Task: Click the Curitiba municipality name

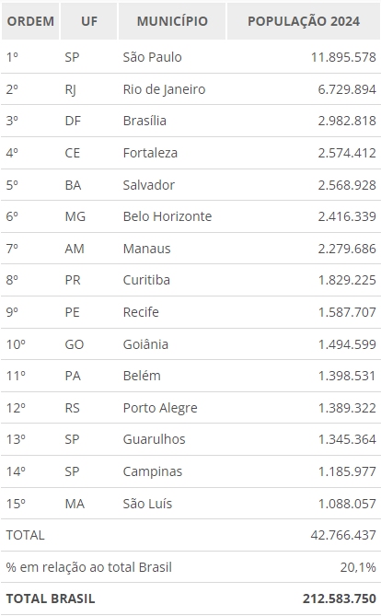Action: [x=146, y=280]
